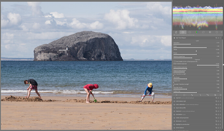
Task: Select drawn and parametric mask option
Action: tap(207, 95)
